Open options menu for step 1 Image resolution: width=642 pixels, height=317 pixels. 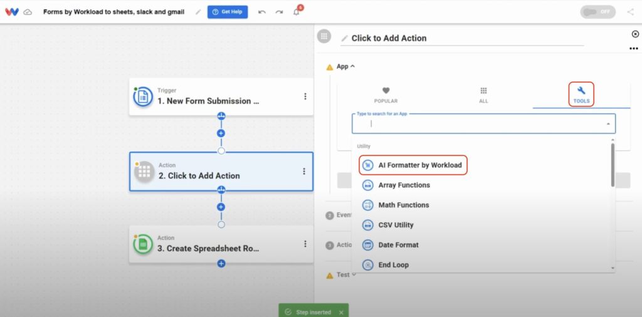click(x=305, y=96)
